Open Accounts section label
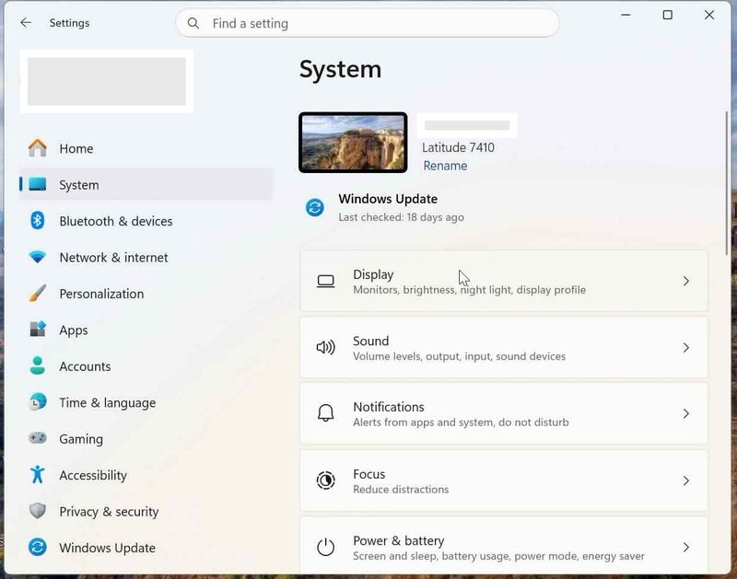This screenshot has width=737, height=579. [85, 366]
